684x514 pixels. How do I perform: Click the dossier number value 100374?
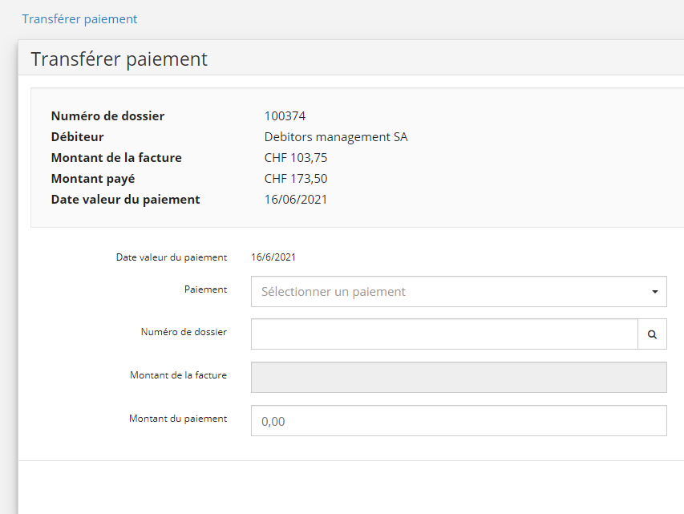click(x=285, y=116)
